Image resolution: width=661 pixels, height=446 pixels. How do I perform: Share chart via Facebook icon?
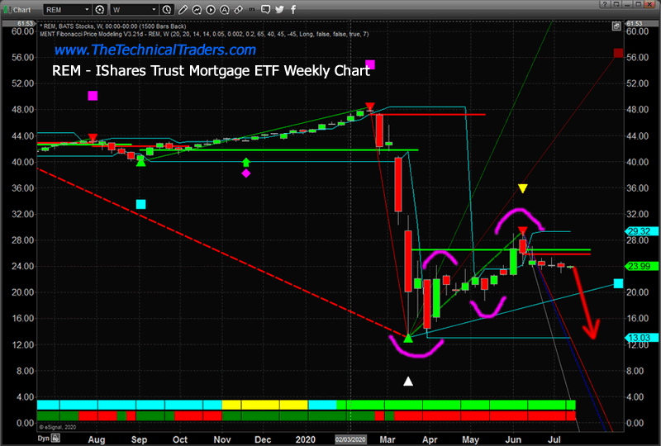pyautogui.click(x=293, y=9)
